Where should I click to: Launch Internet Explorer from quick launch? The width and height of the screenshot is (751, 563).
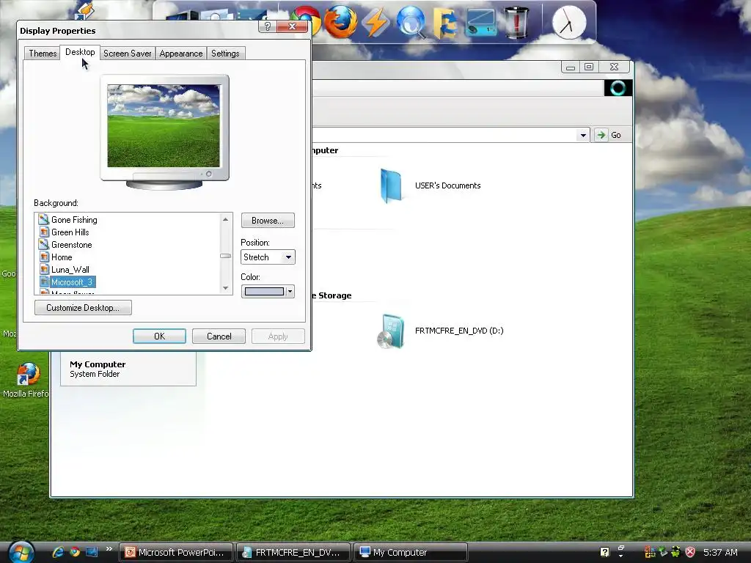pyautogui.click(x=58, y=552)
